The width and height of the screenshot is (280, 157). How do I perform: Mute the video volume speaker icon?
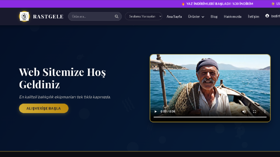[x=244, y=112]
